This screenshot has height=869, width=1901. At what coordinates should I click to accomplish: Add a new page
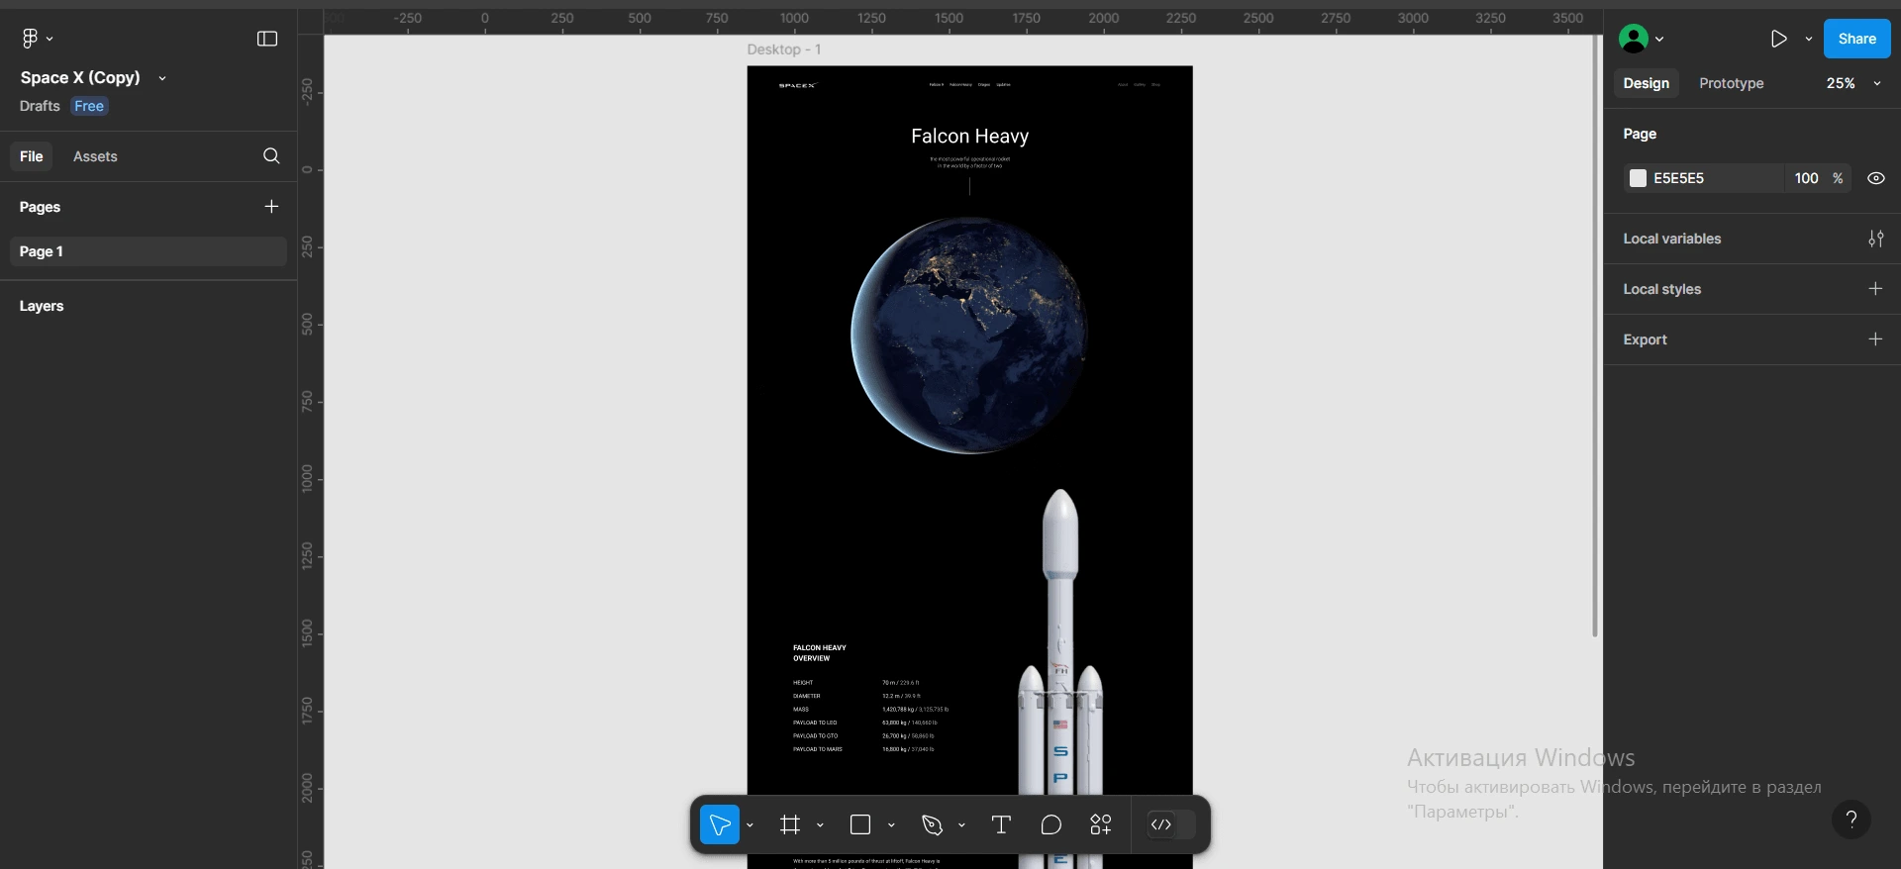[x=271, y=206]
